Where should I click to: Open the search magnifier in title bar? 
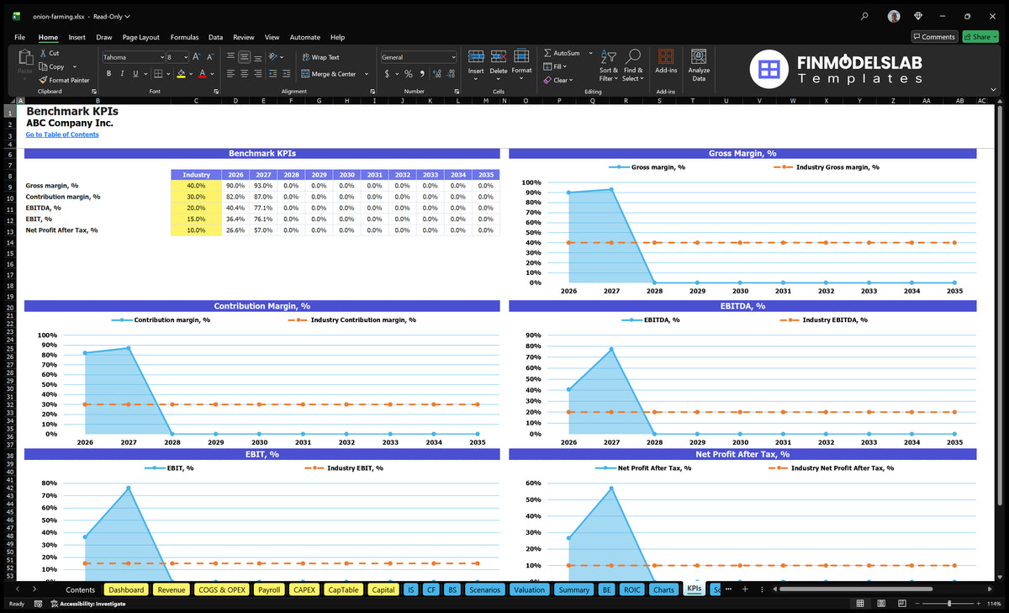click(x=864, y=15)
